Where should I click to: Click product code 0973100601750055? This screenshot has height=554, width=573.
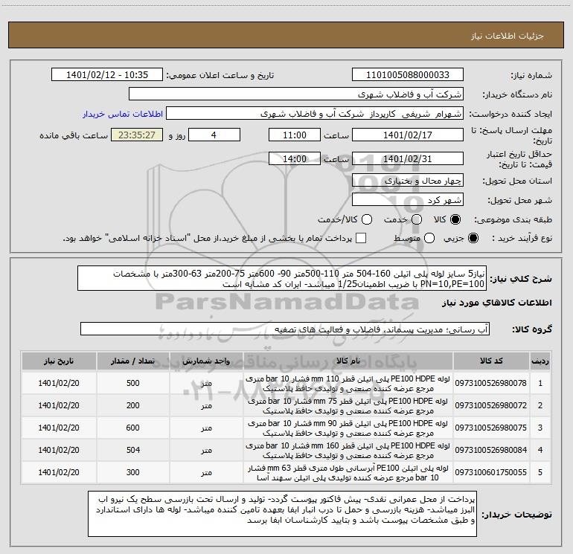491,472
